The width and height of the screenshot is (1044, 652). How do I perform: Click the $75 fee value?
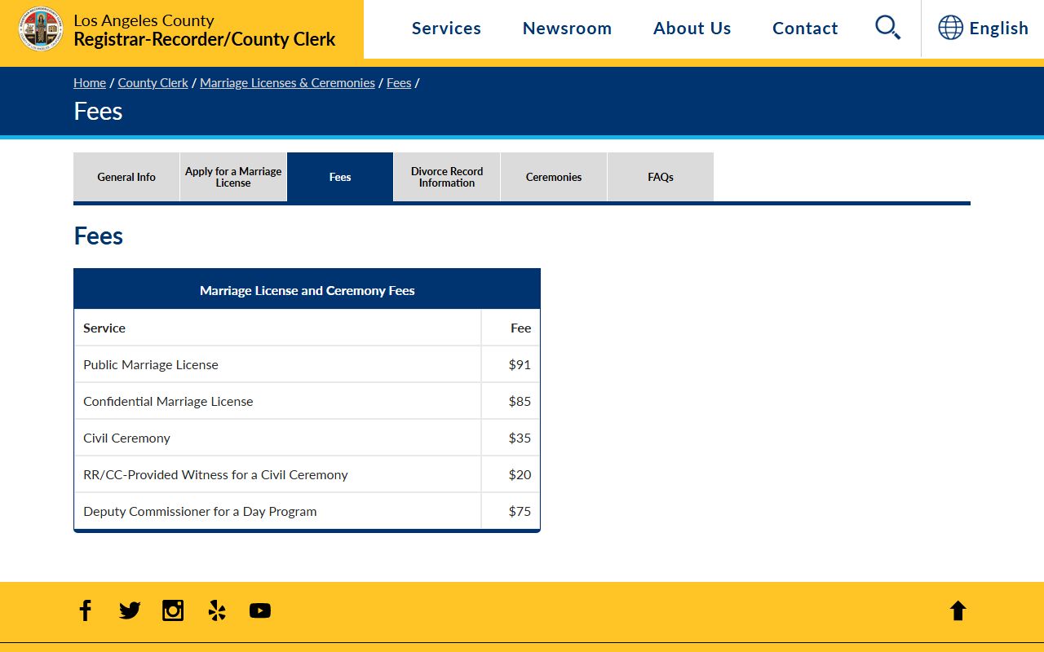(x=520, y=511)
